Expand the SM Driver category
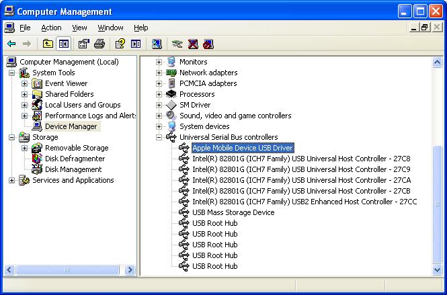Screen dimensions: 447x295 pos(159,106)
